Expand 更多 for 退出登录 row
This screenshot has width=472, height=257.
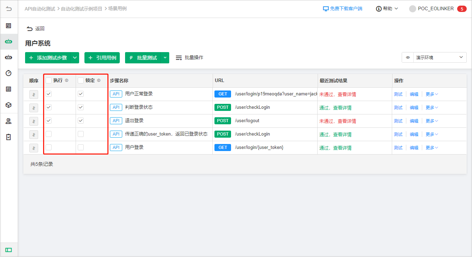(432, 121)
